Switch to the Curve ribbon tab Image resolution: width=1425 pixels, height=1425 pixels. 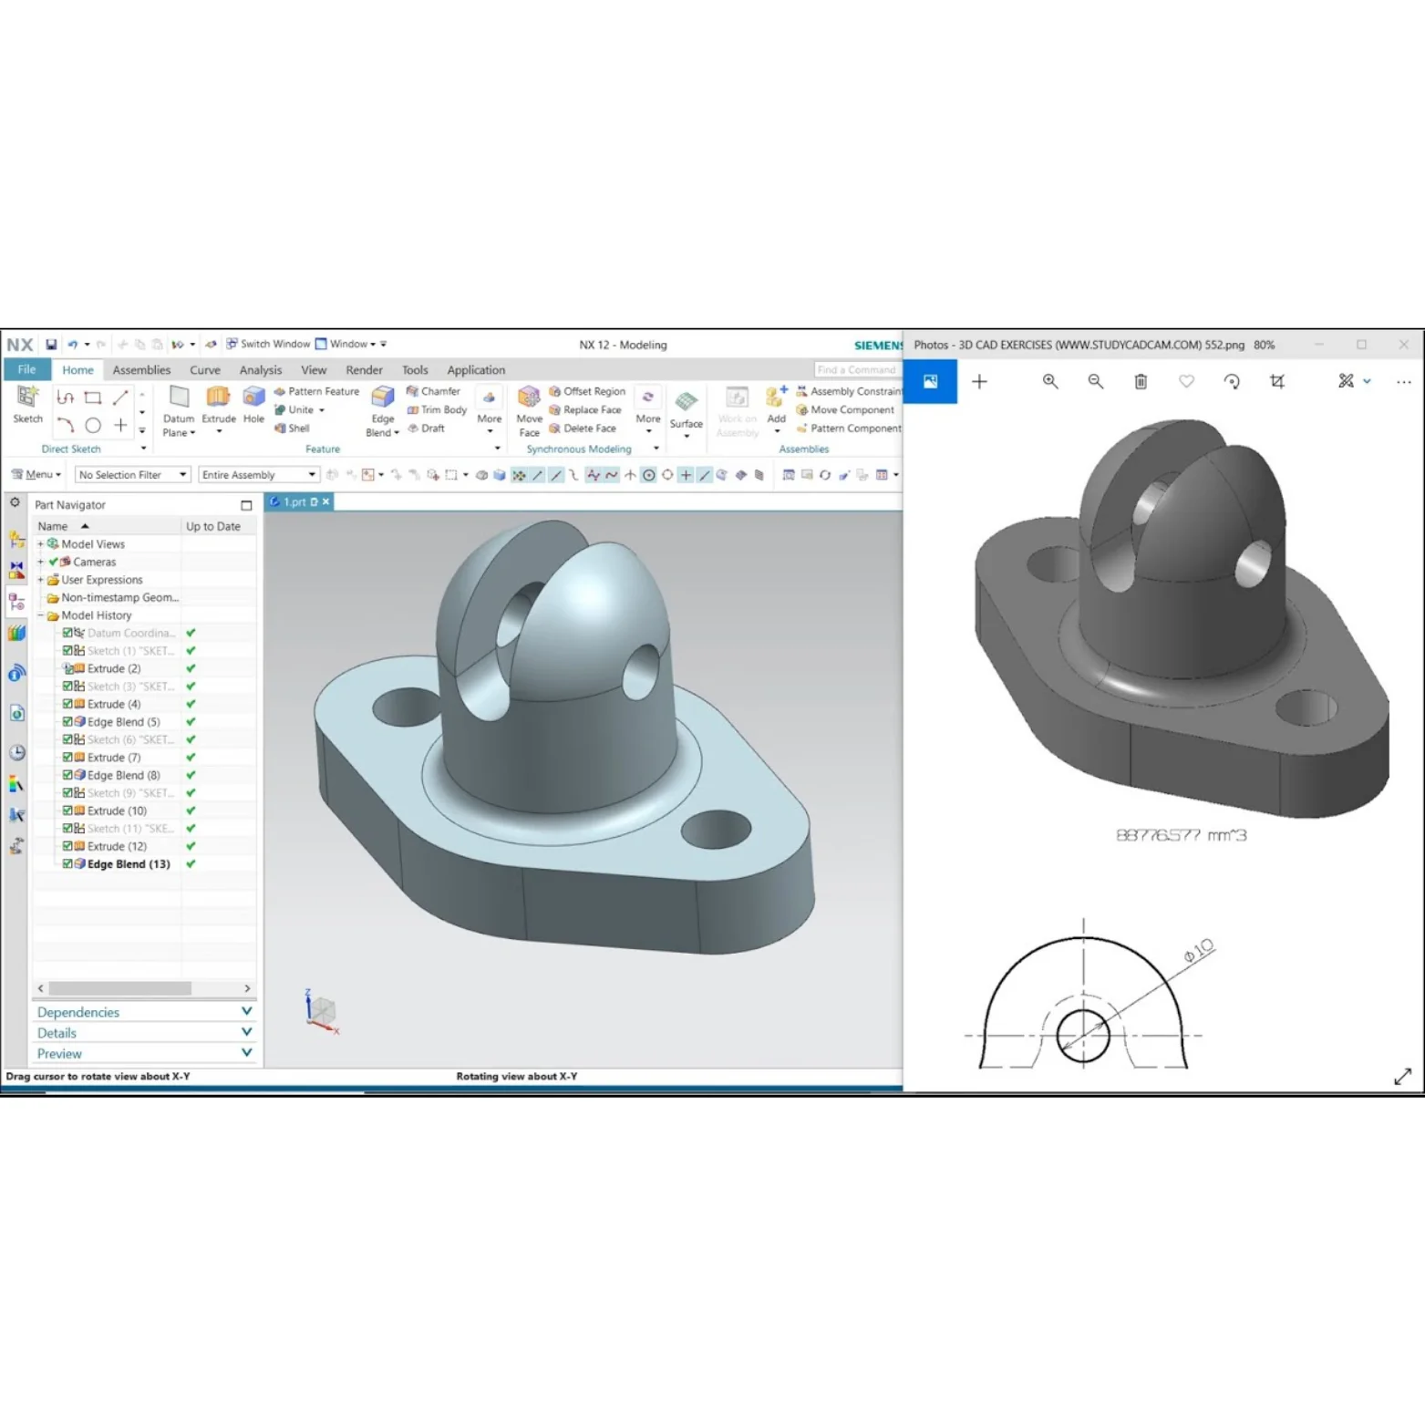point(204,369)
